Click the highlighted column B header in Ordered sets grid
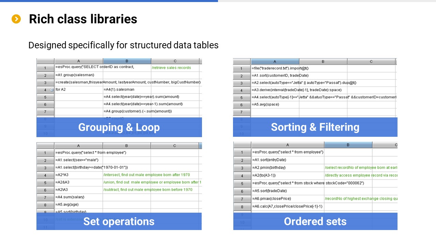Viewport: 436px width, 245px height. point(348,145)
